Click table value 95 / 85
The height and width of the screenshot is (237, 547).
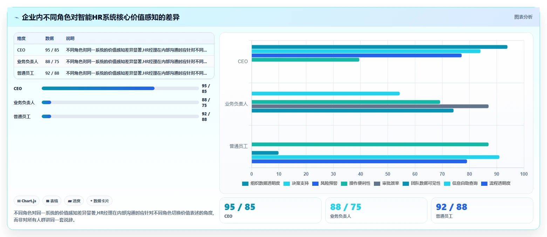coord(52,50)
